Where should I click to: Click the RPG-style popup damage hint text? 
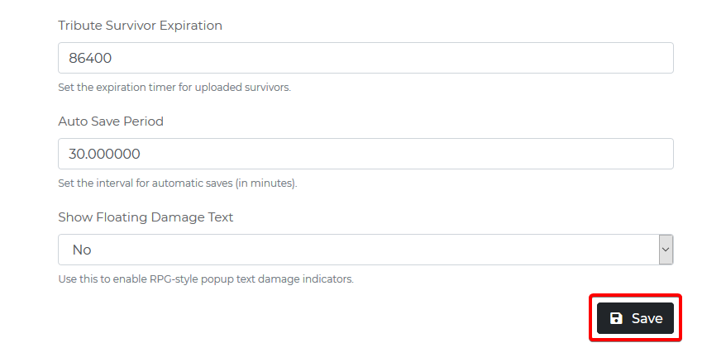205,279
